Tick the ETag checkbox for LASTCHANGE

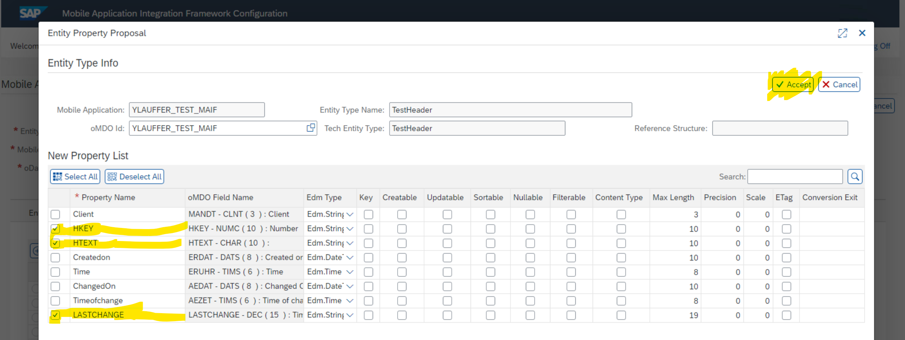pyautogui.click(x=786, y=315)
